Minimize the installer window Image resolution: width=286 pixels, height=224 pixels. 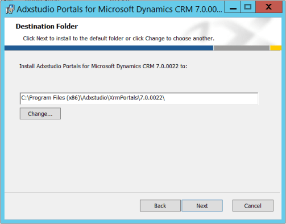[x=233, y=7]
